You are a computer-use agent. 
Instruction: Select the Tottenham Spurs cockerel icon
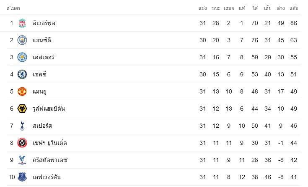(x=22, y=126)
